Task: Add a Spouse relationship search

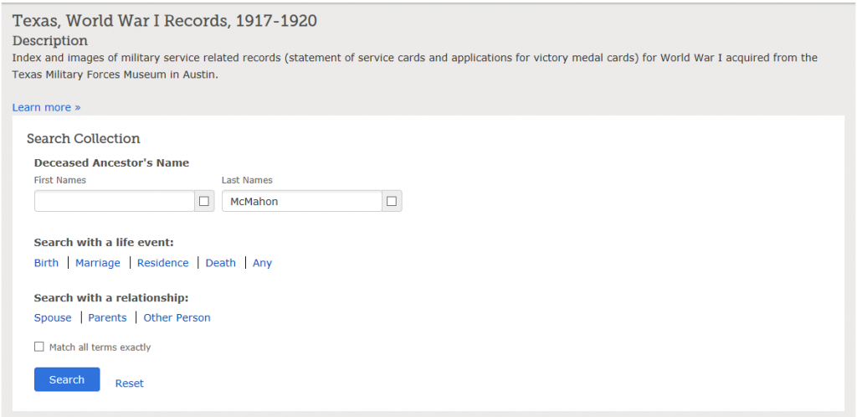Action: 53,317
